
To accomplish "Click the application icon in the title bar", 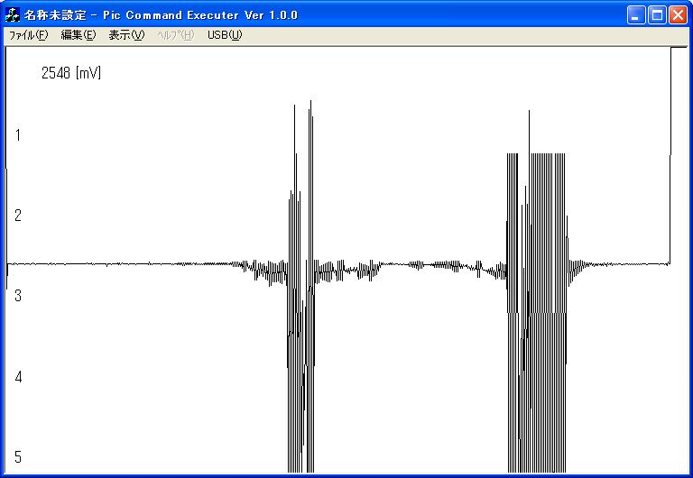I will click(x=13, y=15).
